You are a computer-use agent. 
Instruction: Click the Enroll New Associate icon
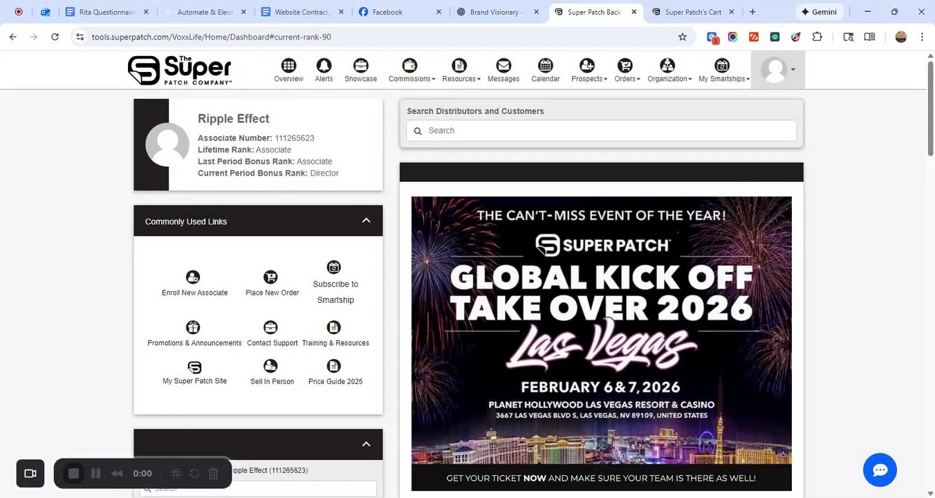(x=193, y=277)
